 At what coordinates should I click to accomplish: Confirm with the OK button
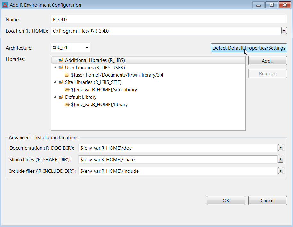[226, 200]
